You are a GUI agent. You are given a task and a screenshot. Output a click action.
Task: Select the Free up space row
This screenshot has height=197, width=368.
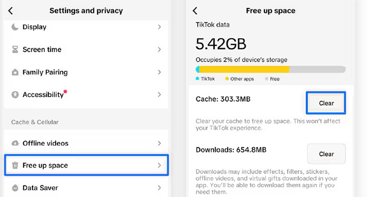pos(86,165)
